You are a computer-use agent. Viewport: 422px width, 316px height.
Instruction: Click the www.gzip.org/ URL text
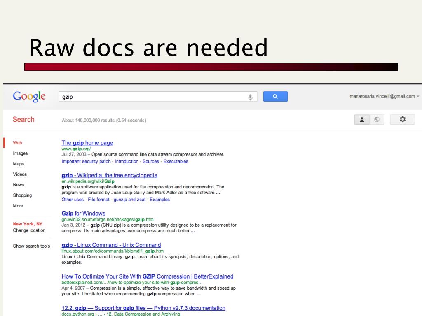pos(76,149)
